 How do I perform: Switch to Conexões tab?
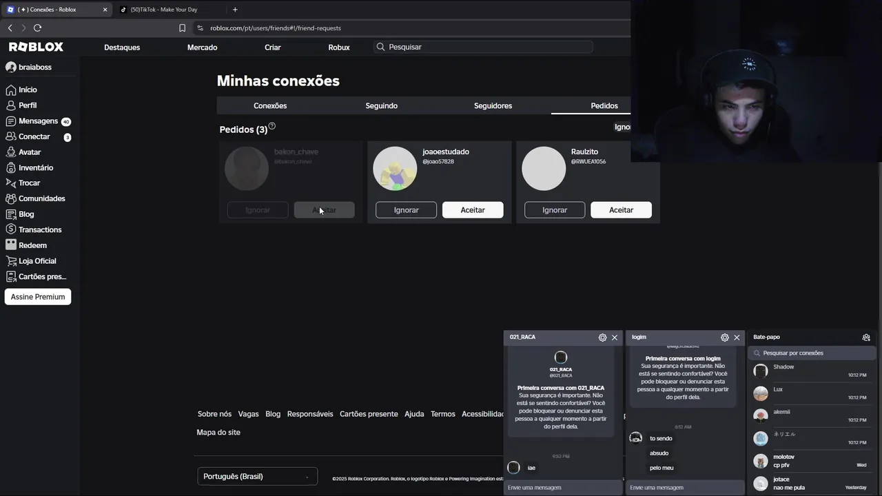coord(270,105)
